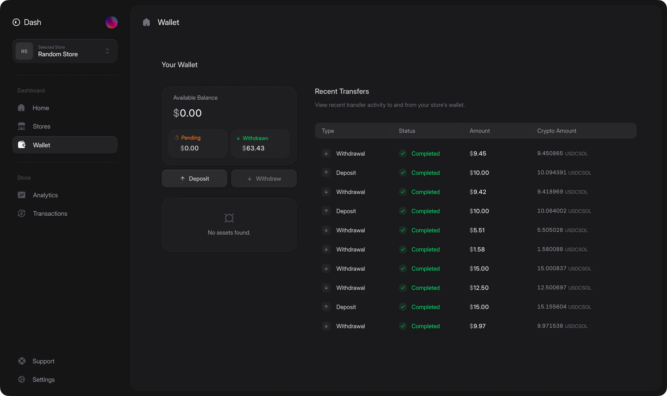This screenshot has width=667, height=396.
Task: Open Stores page from sidebar
Action: click(x=65, y=126)
